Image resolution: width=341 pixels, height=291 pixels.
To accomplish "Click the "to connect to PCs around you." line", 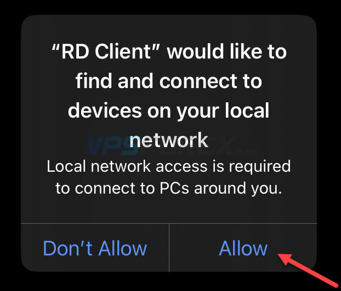I will (x=169, y=188).
